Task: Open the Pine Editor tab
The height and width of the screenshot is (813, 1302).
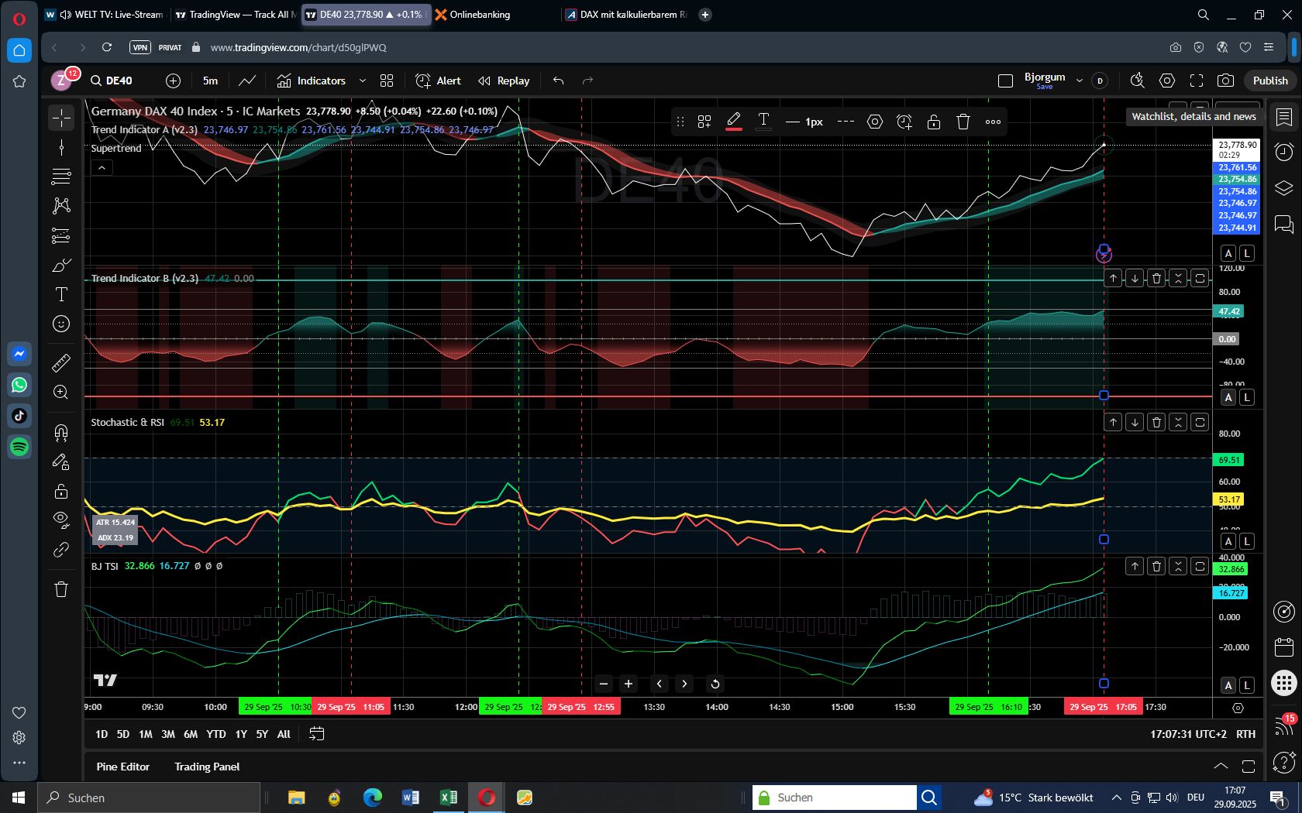Action: pyautogui.click(x=122, y=767)
